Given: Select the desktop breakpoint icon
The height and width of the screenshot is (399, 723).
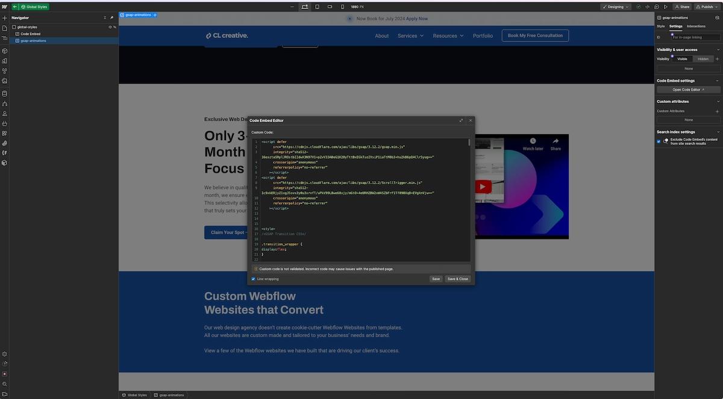Looking at the screenshot, I should click(x=305, y=7).
